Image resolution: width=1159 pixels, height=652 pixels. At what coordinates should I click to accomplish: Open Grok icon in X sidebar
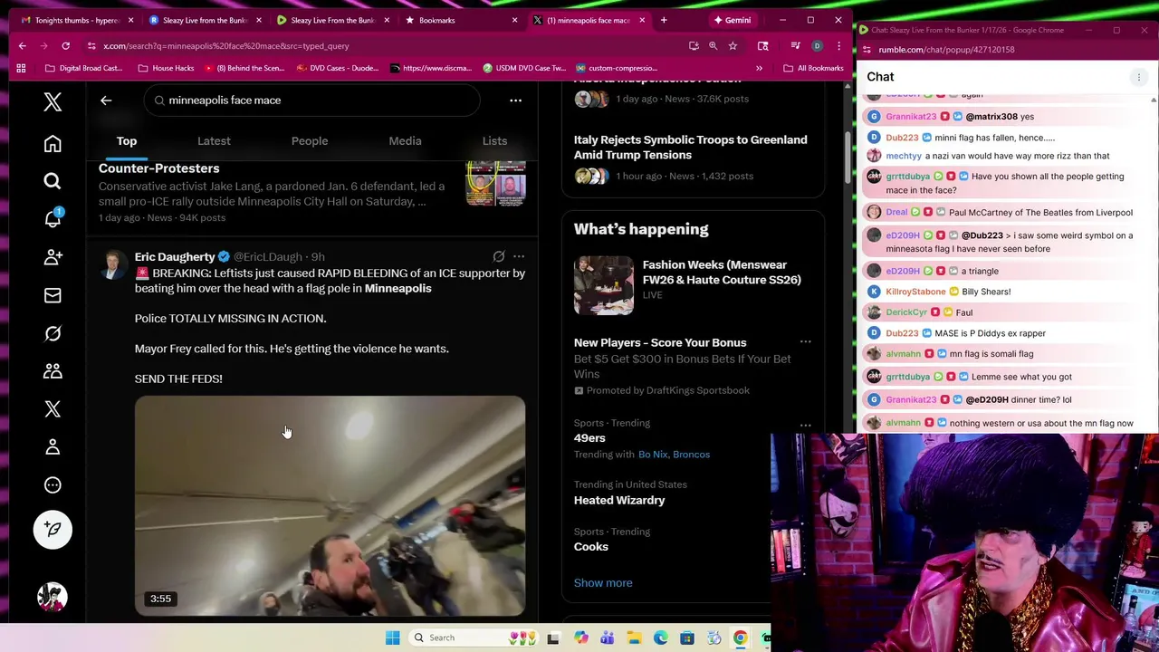pos(53,333)
